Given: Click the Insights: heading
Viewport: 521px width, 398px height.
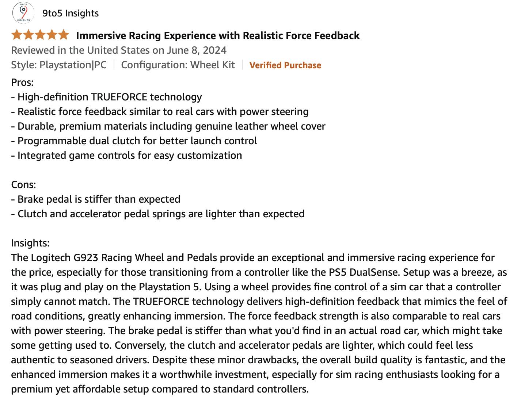Looking at the screenshot, I should pyautogui.click(x=30, y=243).
